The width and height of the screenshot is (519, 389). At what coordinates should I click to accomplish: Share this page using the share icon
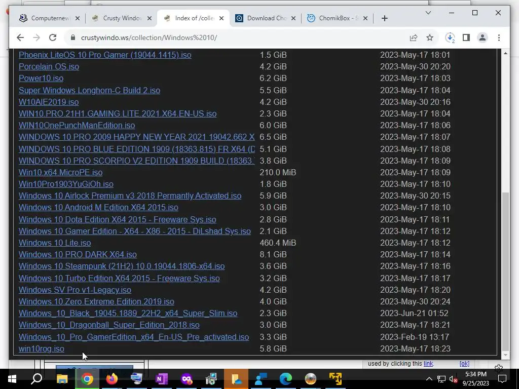click(x=414, y=37)
